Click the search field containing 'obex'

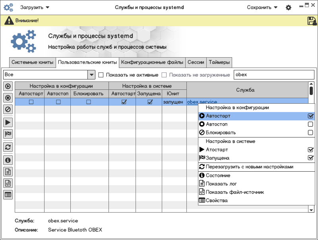(273, 75)
